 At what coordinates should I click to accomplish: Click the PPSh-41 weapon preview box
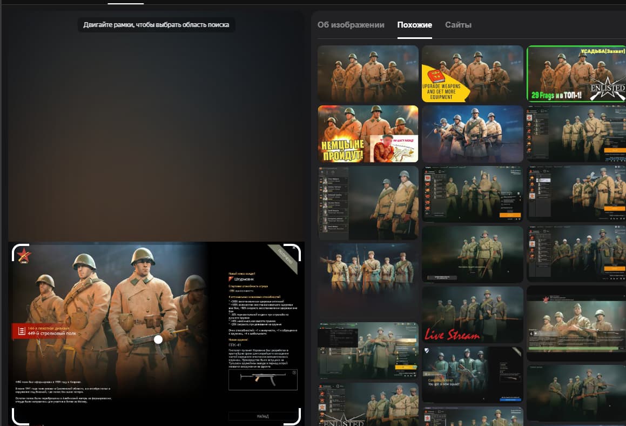[262, 380]
